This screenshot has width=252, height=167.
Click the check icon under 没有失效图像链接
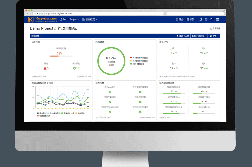140,92
